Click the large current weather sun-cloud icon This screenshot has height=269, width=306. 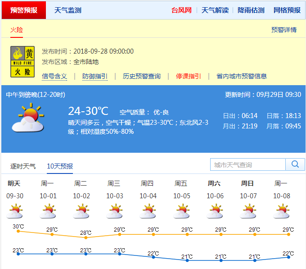click(28, 118)
